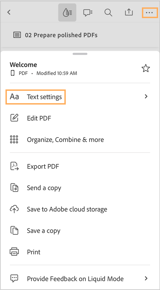This screenshot has width=160, height=290.
Task: Select Save a copy
Action: point(43,230)
